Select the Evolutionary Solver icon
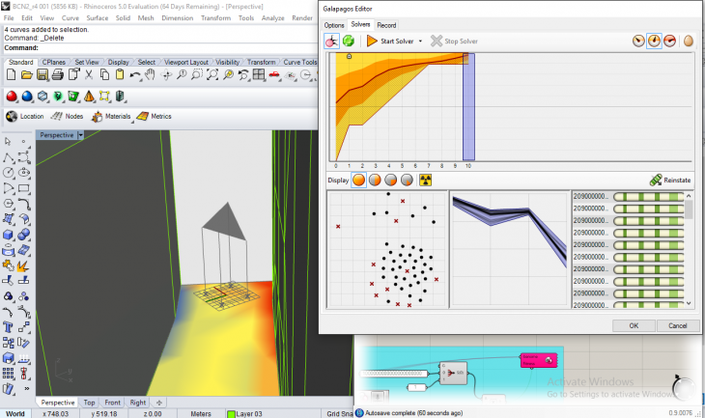This screenshot has height=418, width=705. 331,42
